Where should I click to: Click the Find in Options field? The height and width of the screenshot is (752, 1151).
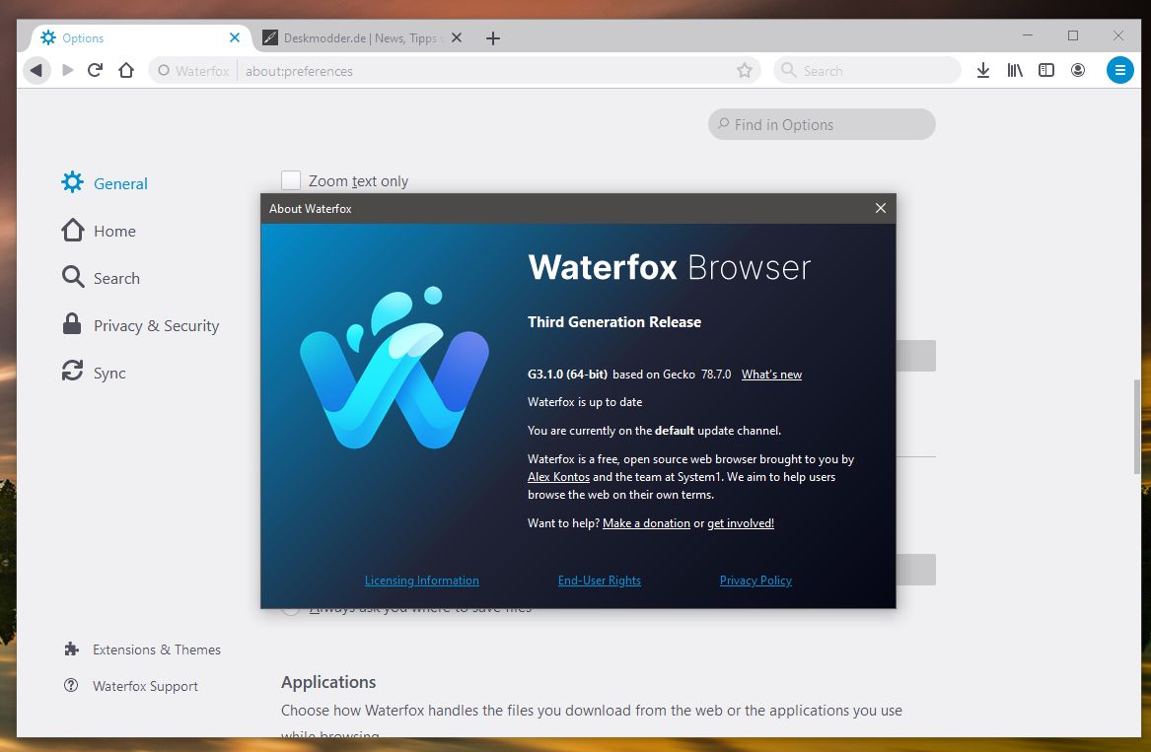pyautogui.click(x=822, y=124)
